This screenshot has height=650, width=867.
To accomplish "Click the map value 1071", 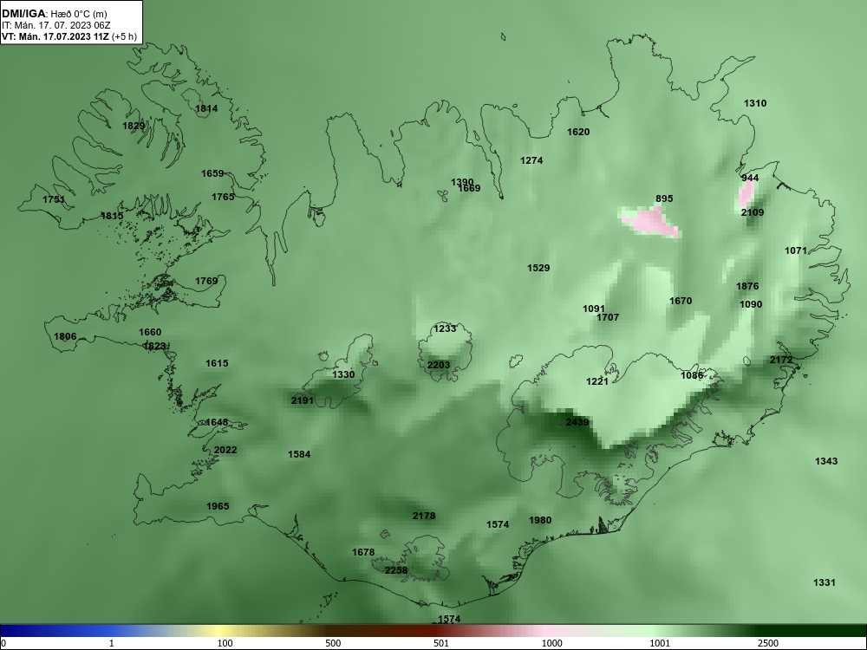I will tap(796, 250).
